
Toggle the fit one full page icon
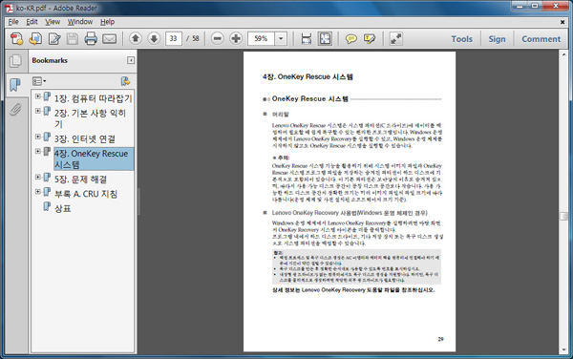pyautogui.click(x=325, y=38)
